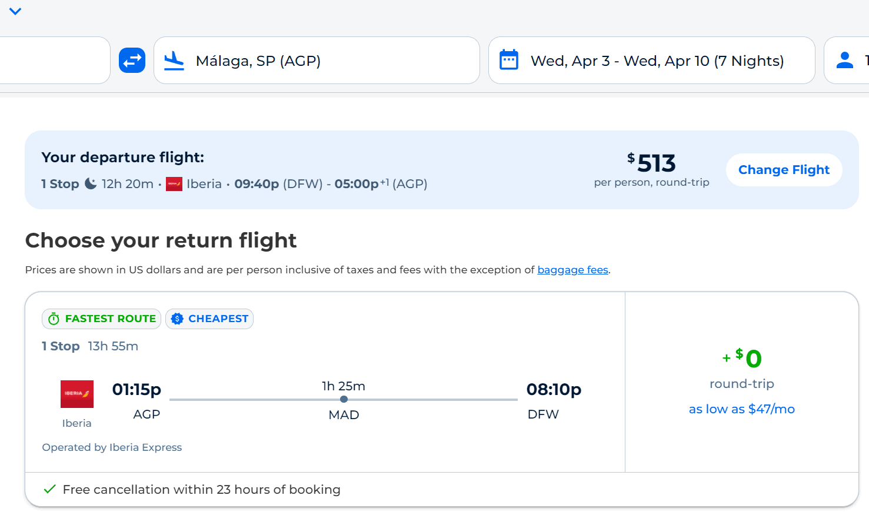Open the origin airport field
This screenshot has height=512, width=869.
pyautogui.click(x=55, y=61)
